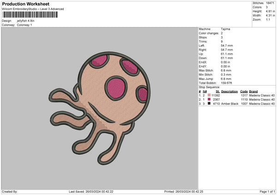Click the Production Worksheet title
The image size is (277, 195).
(x=25, y=4)
